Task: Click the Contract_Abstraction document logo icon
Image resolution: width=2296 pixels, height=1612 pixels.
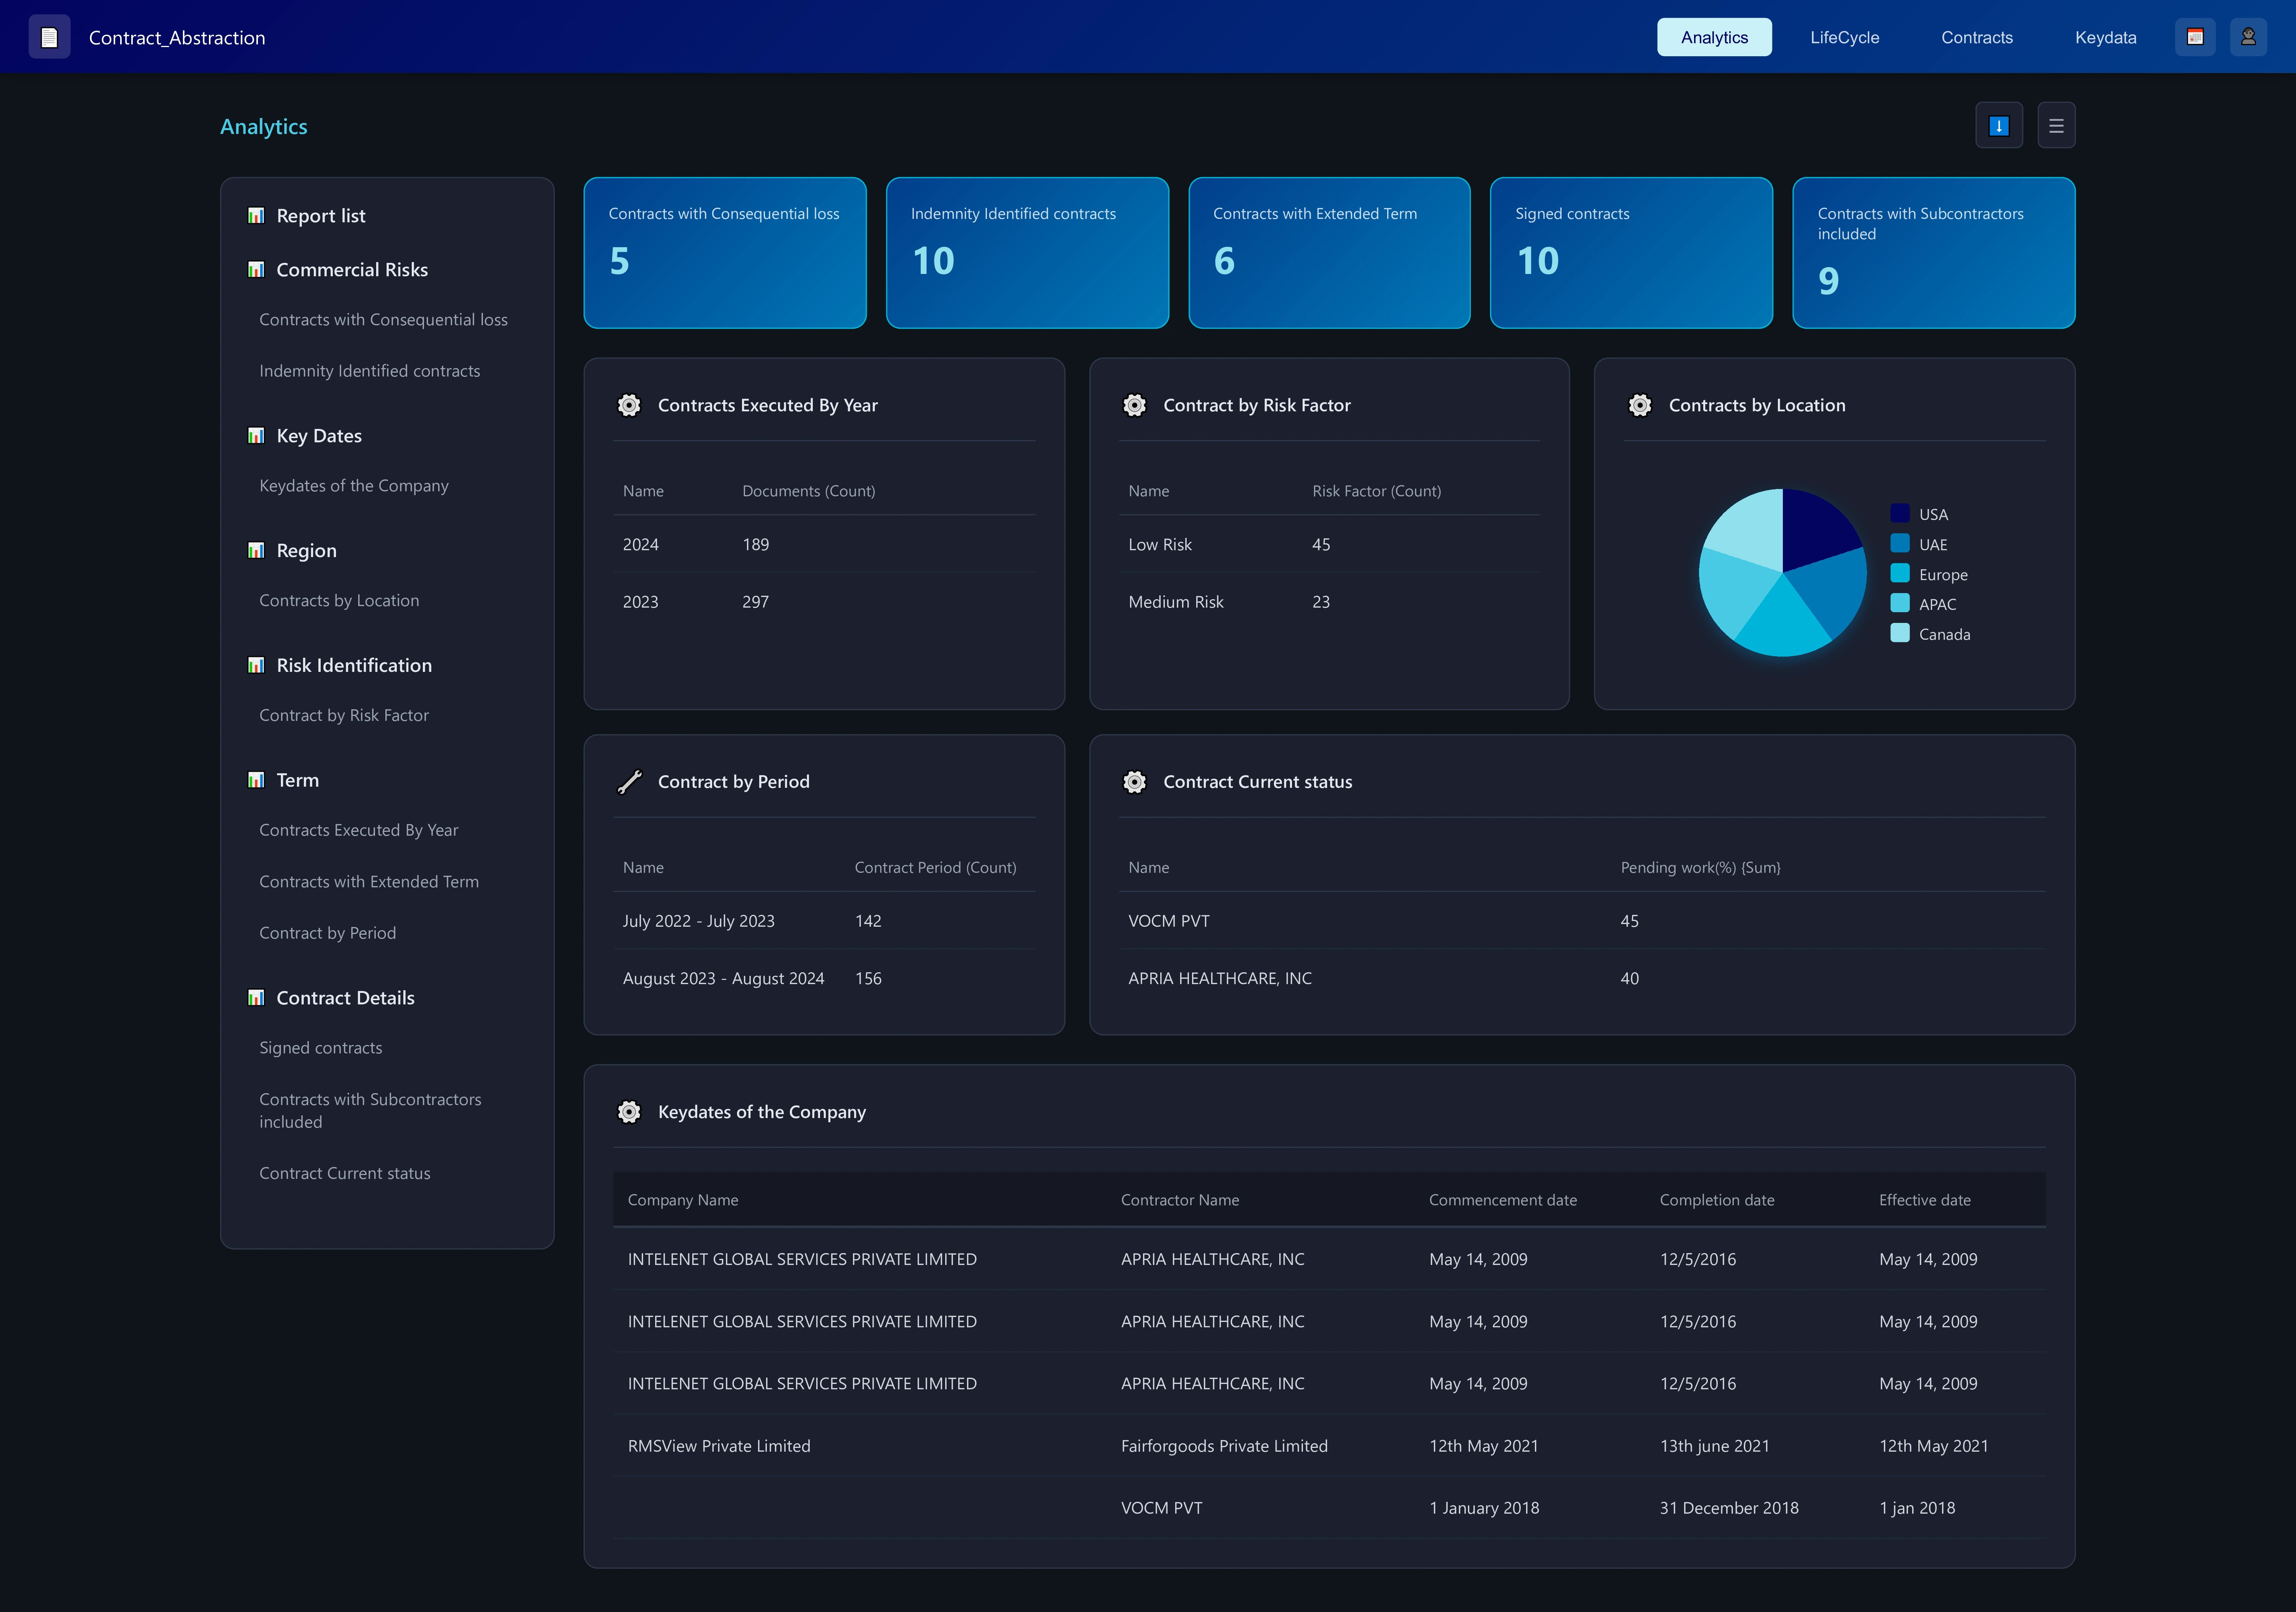Action: [49, 37]
